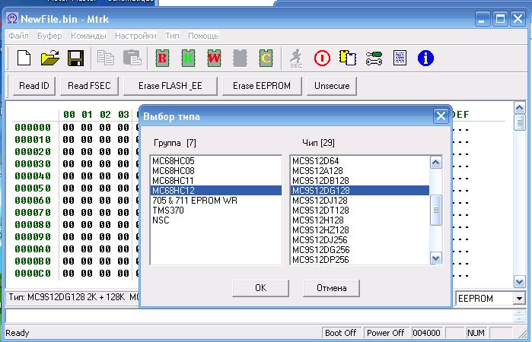Screen dimensions: 532x342
Task: Click the Erase EEPROM button
Action: [x=262, y=86]
